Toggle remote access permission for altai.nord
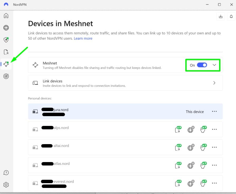The image size is (236, 194). [x=204, y=147]
